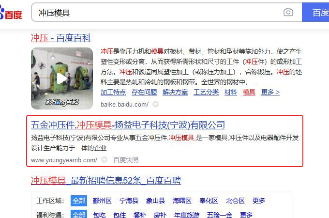The width and height of the screenshot is (329, 218).
Task: Select the 五险一金 benefit filter
Action: click(220, 215)
